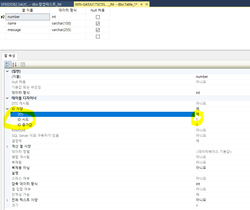The height and width of the screenshot is (210, 250).
Task: Uncheck Null 허용 for the message column
Action: tap(98, 30)
